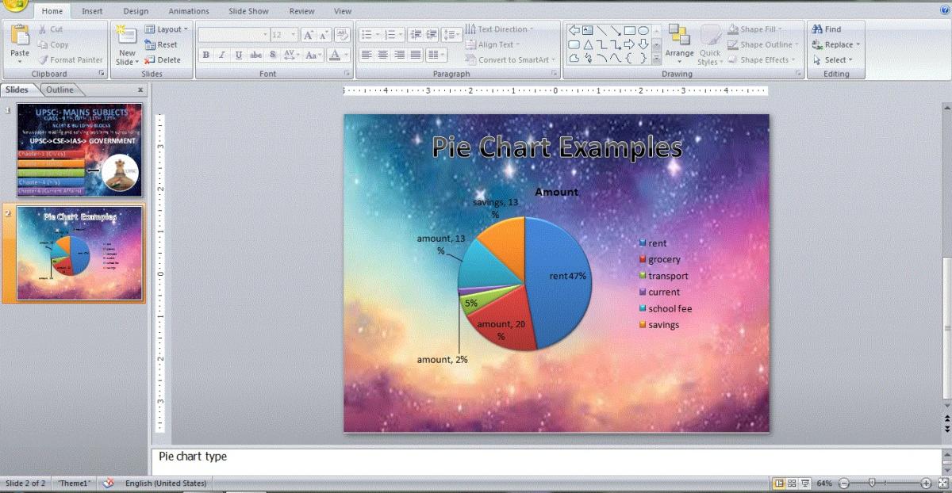Click Replace in Editing group
Screen dimensions: 952x493
pos(836,44)
